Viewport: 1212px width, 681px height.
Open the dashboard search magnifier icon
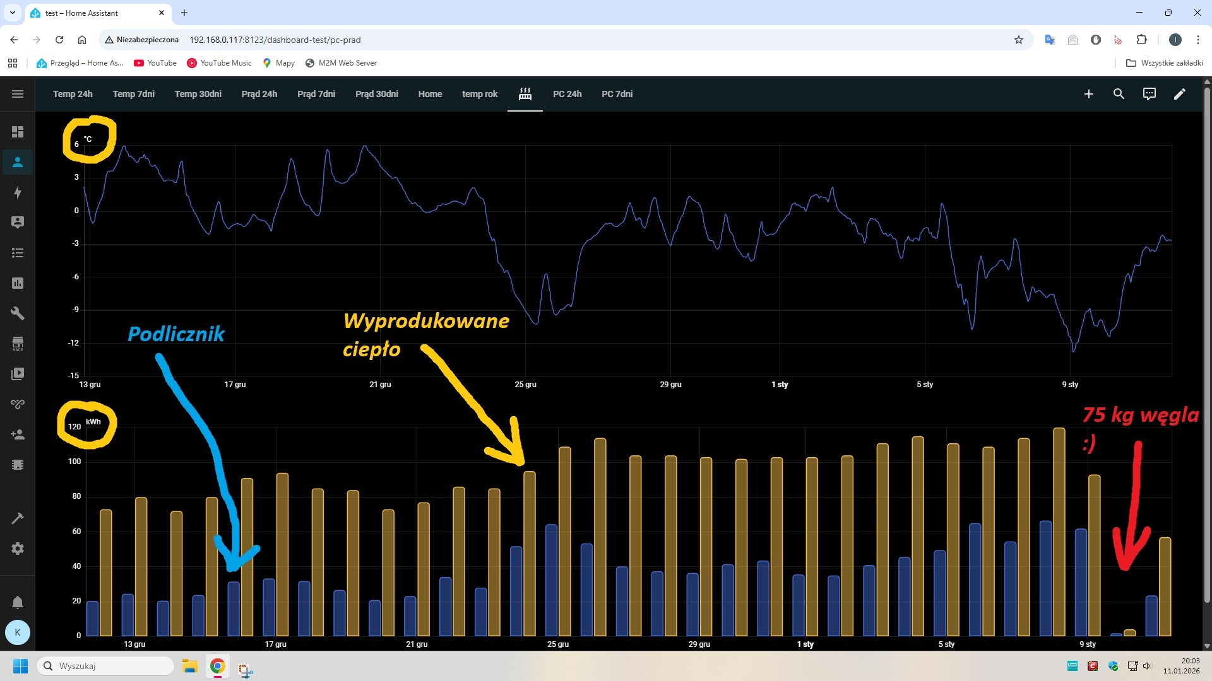pos(1119,94)
